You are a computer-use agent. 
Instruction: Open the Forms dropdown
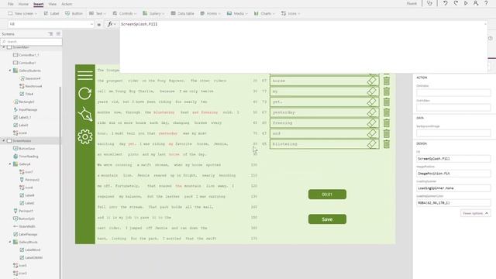pos(210,14)
